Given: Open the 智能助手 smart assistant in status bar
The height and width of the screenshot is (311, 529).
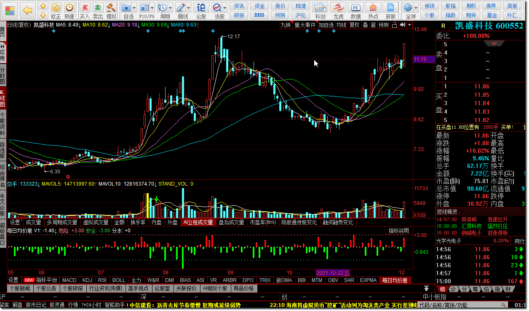Looking at the screenshot, I should pos(115,305).
